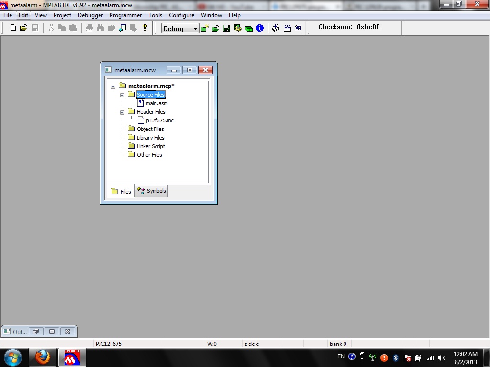Viewport: 490px width, 367px height.
Task: Click the Paste clipboard icon
Action: [73, 28]
